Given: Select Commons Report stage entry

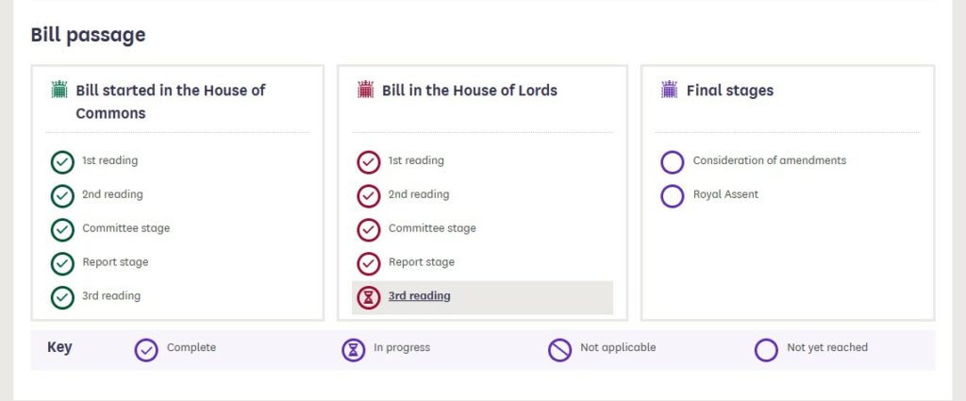Looking at the screenshot, I should click(x=115, y=261).
